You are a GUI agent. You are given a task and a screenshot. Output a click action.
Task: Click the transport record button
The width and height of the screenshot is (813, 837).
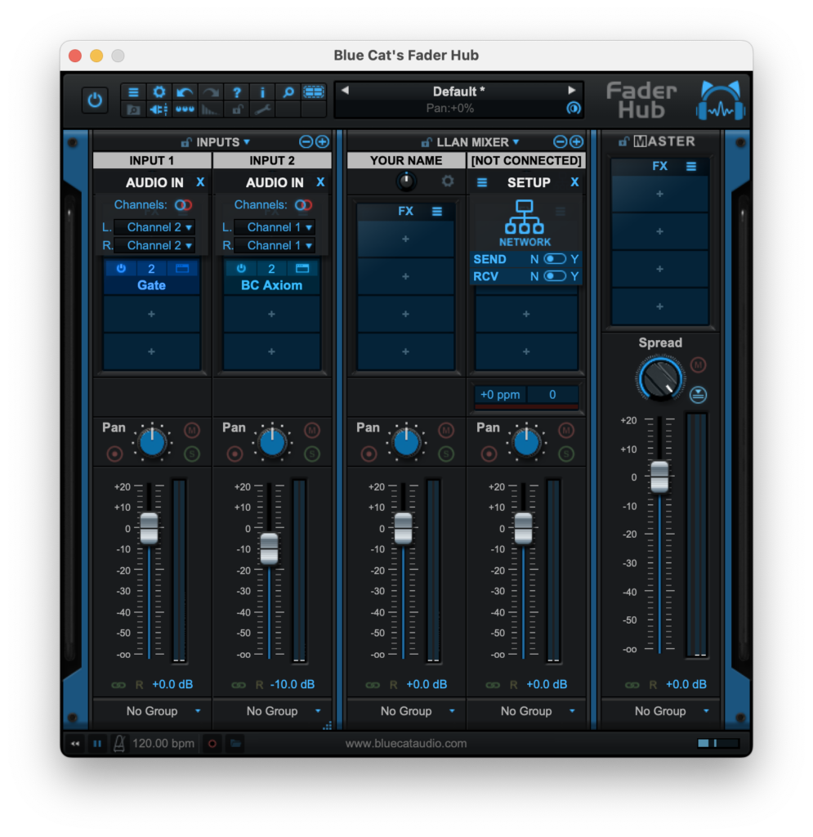(212, 743)
